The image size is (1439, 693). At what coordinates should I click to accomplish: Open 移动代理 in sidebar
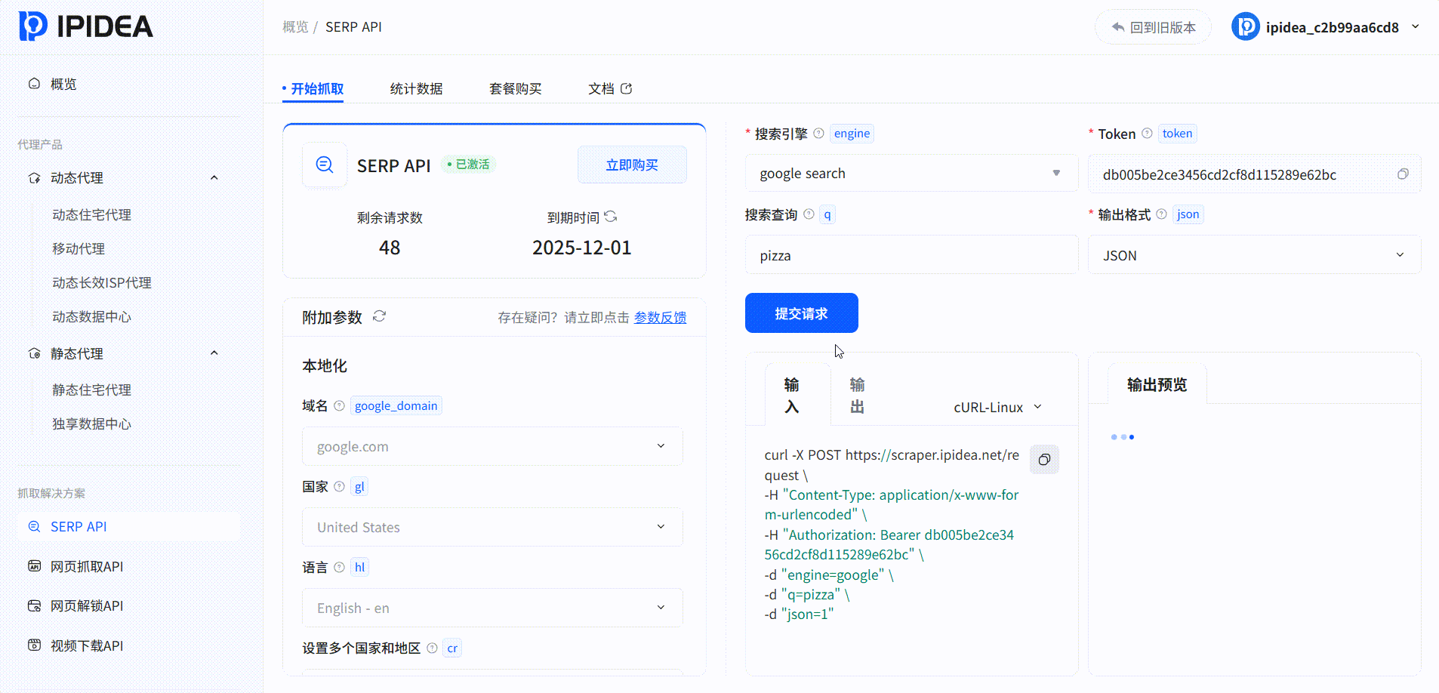(x=79, y=249)
